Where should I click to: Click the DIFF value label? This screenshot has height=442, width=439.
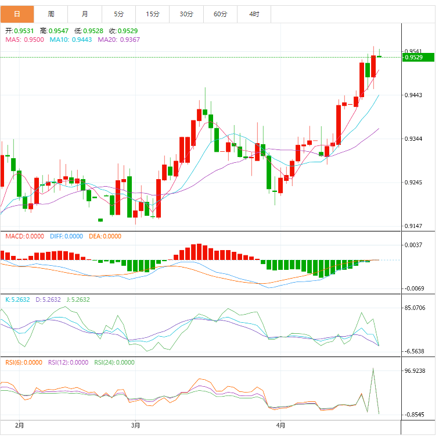pyautogui.click(x=66, y=236)
